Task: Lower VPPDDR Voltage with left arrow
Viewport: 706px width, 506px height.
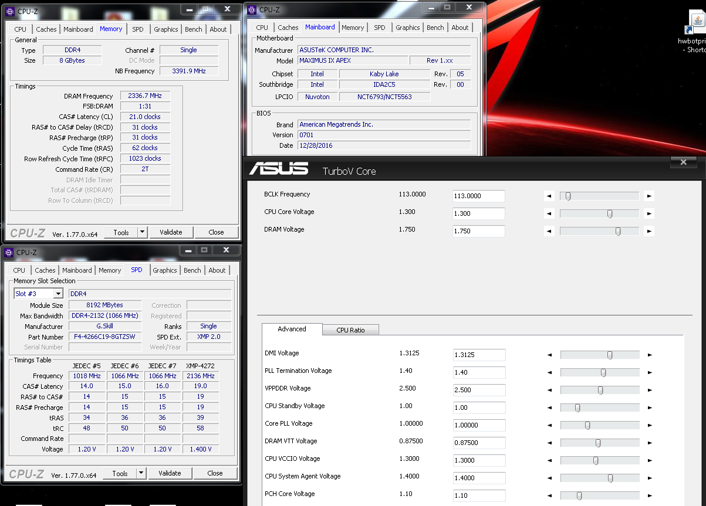Action: click(x=550, y=390)
